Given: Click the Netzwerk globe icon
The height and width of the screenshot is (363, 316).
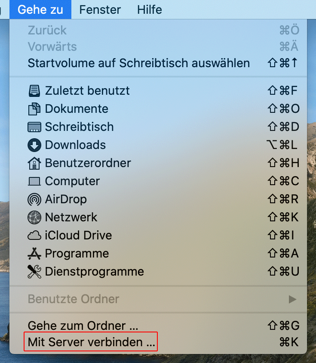Looking at the screenshot, I should coord(34,217).
